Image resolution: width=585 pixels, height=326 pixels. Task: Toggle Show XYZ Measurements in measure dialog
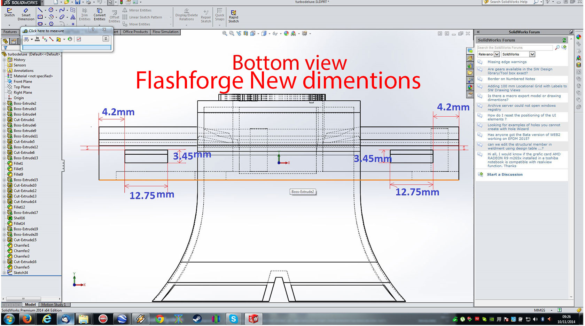click(45, 39)
